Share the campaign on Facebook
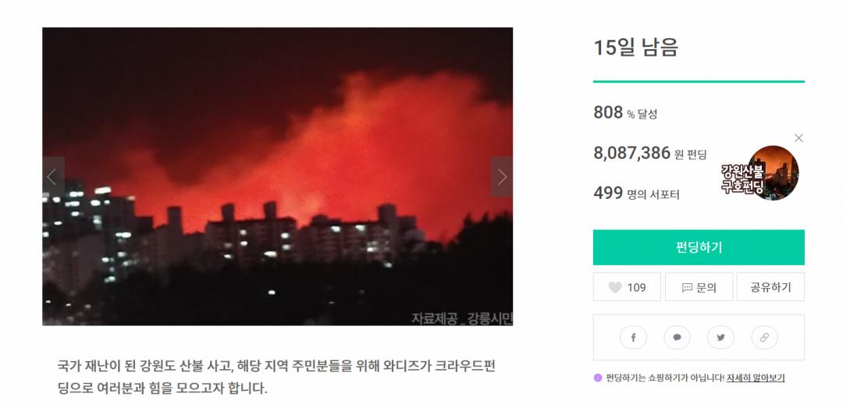This screenshot has height=408, width=843. coord(633,338)
